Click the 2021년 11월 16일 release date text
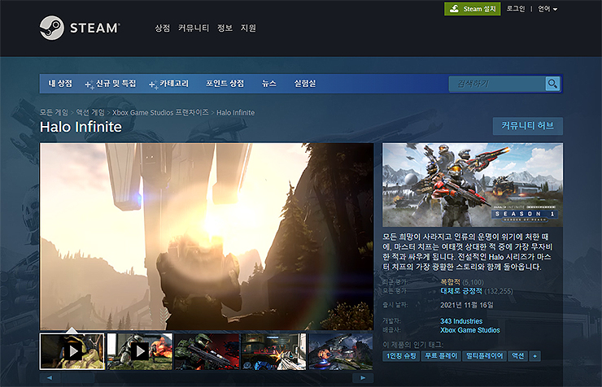 (466, 305)
